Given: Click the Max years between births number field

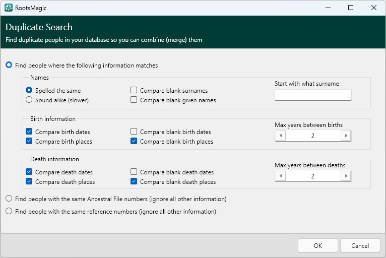Looking at the screenshot, I should click(x=313, y=136).
